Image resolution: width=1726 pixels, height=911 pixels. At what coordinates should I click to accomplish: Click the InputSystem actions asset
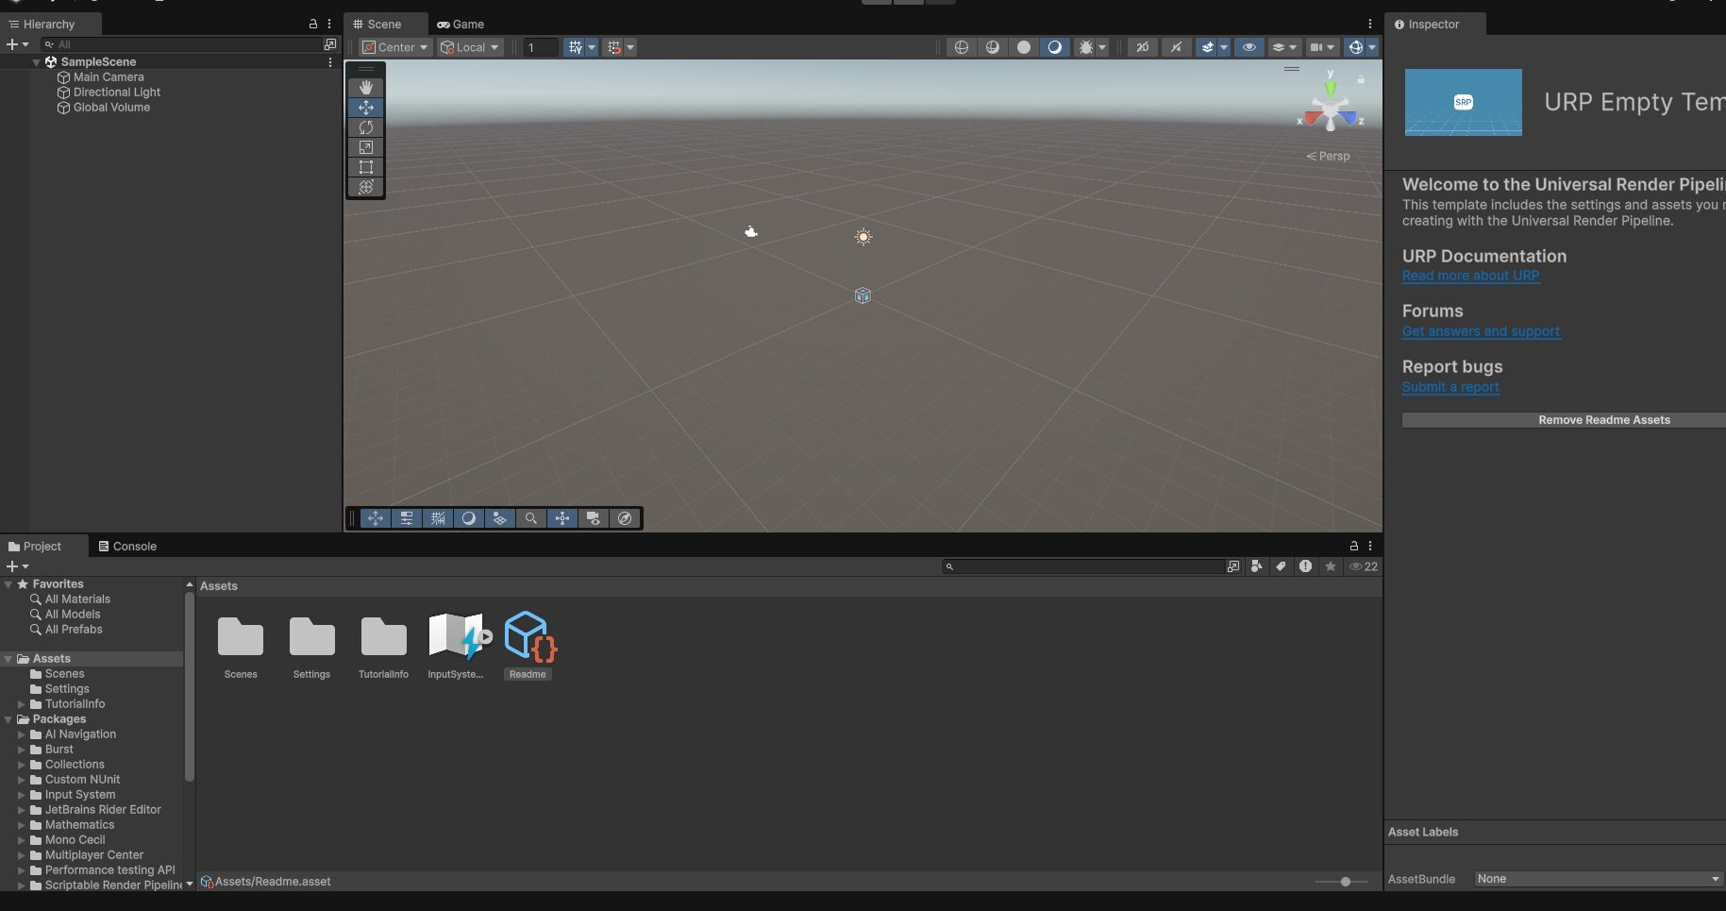pos(457,635)
